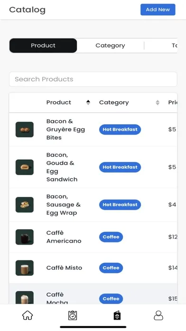This screenshot has height=331, width=186.
Task: Open the orders clipboard icon in bottom bar
Action: pos(73,316)
